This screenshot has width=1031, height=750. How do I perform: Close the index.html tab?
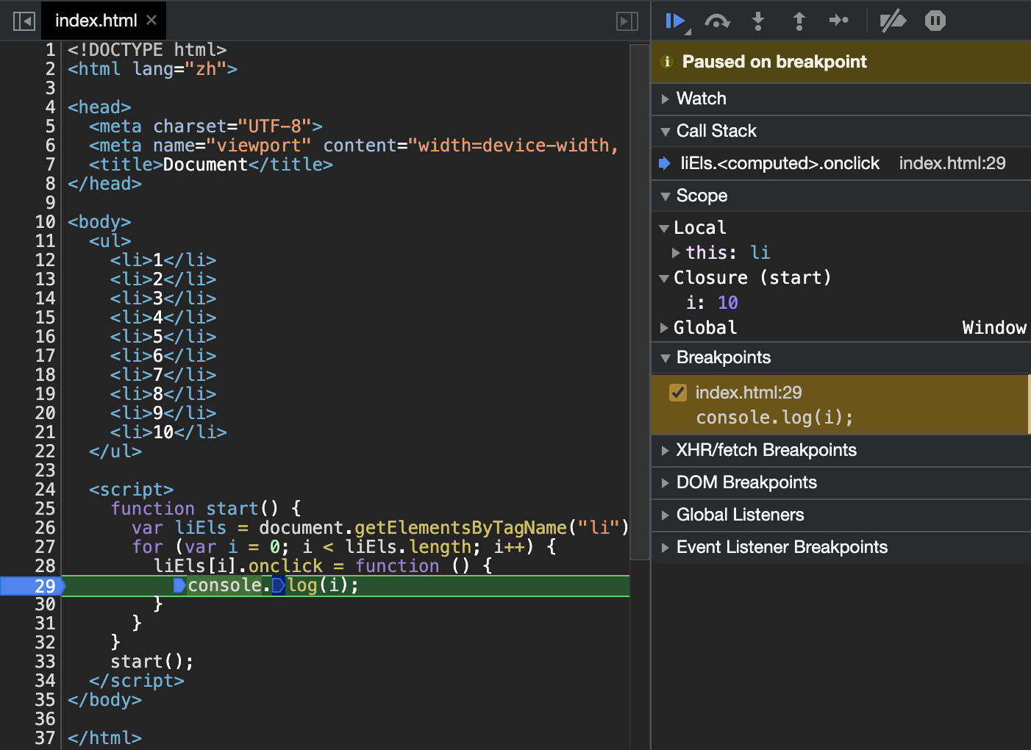(151, 20)
